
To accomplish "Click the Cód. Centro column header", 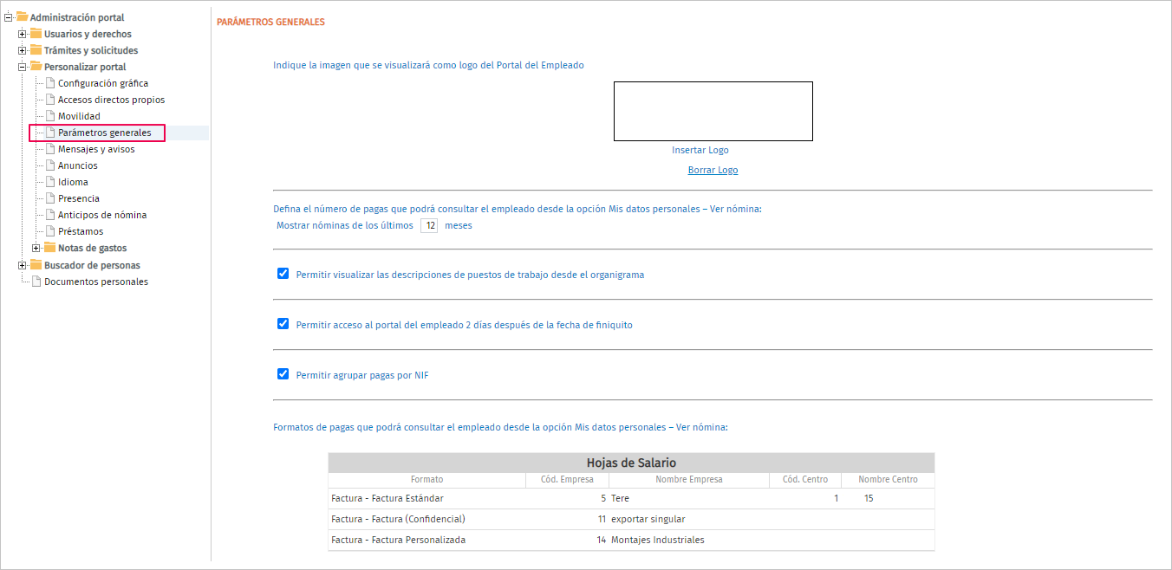I will [x=805, y=479].
